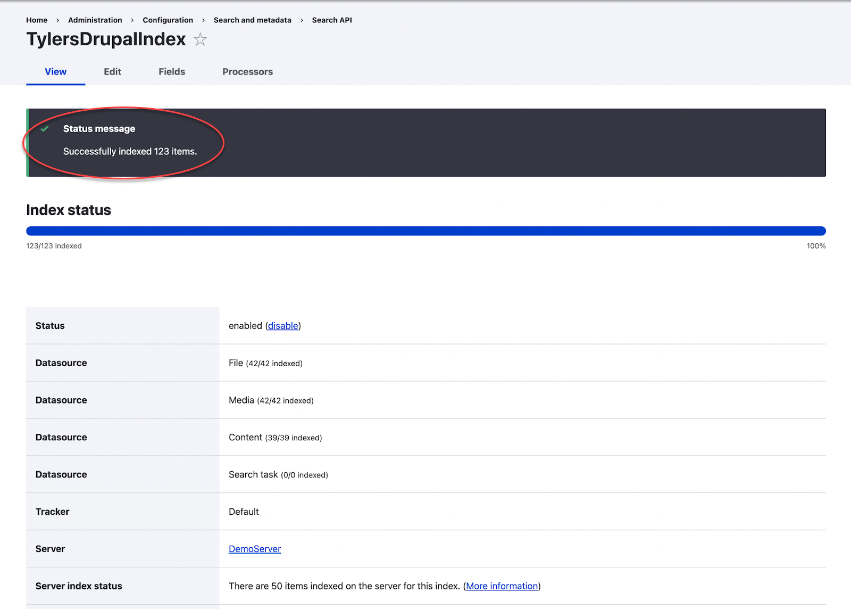
Task: Navigate to Search API via breadcrumb
Action: [331, 20]
